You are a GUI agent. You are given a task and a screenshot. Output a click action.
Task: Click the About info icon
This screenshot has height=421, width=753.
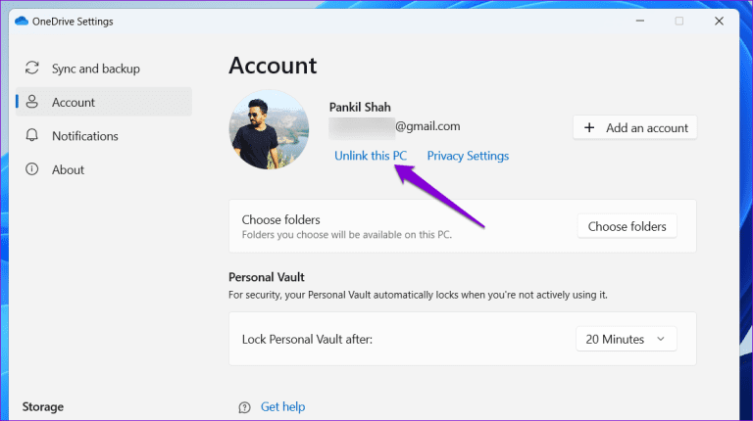click(x=32, y=169)
